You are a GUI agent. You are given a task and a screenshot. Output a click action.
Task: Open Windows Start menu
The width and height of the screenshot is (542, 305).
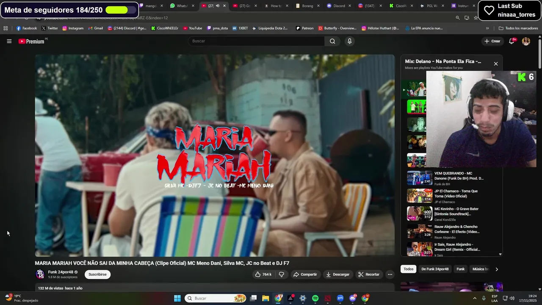(x=177, y=298)
